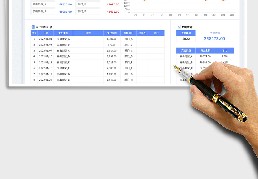
Task: Click amount 1,695.00 in detail table
Action: (x=112, y=74)
